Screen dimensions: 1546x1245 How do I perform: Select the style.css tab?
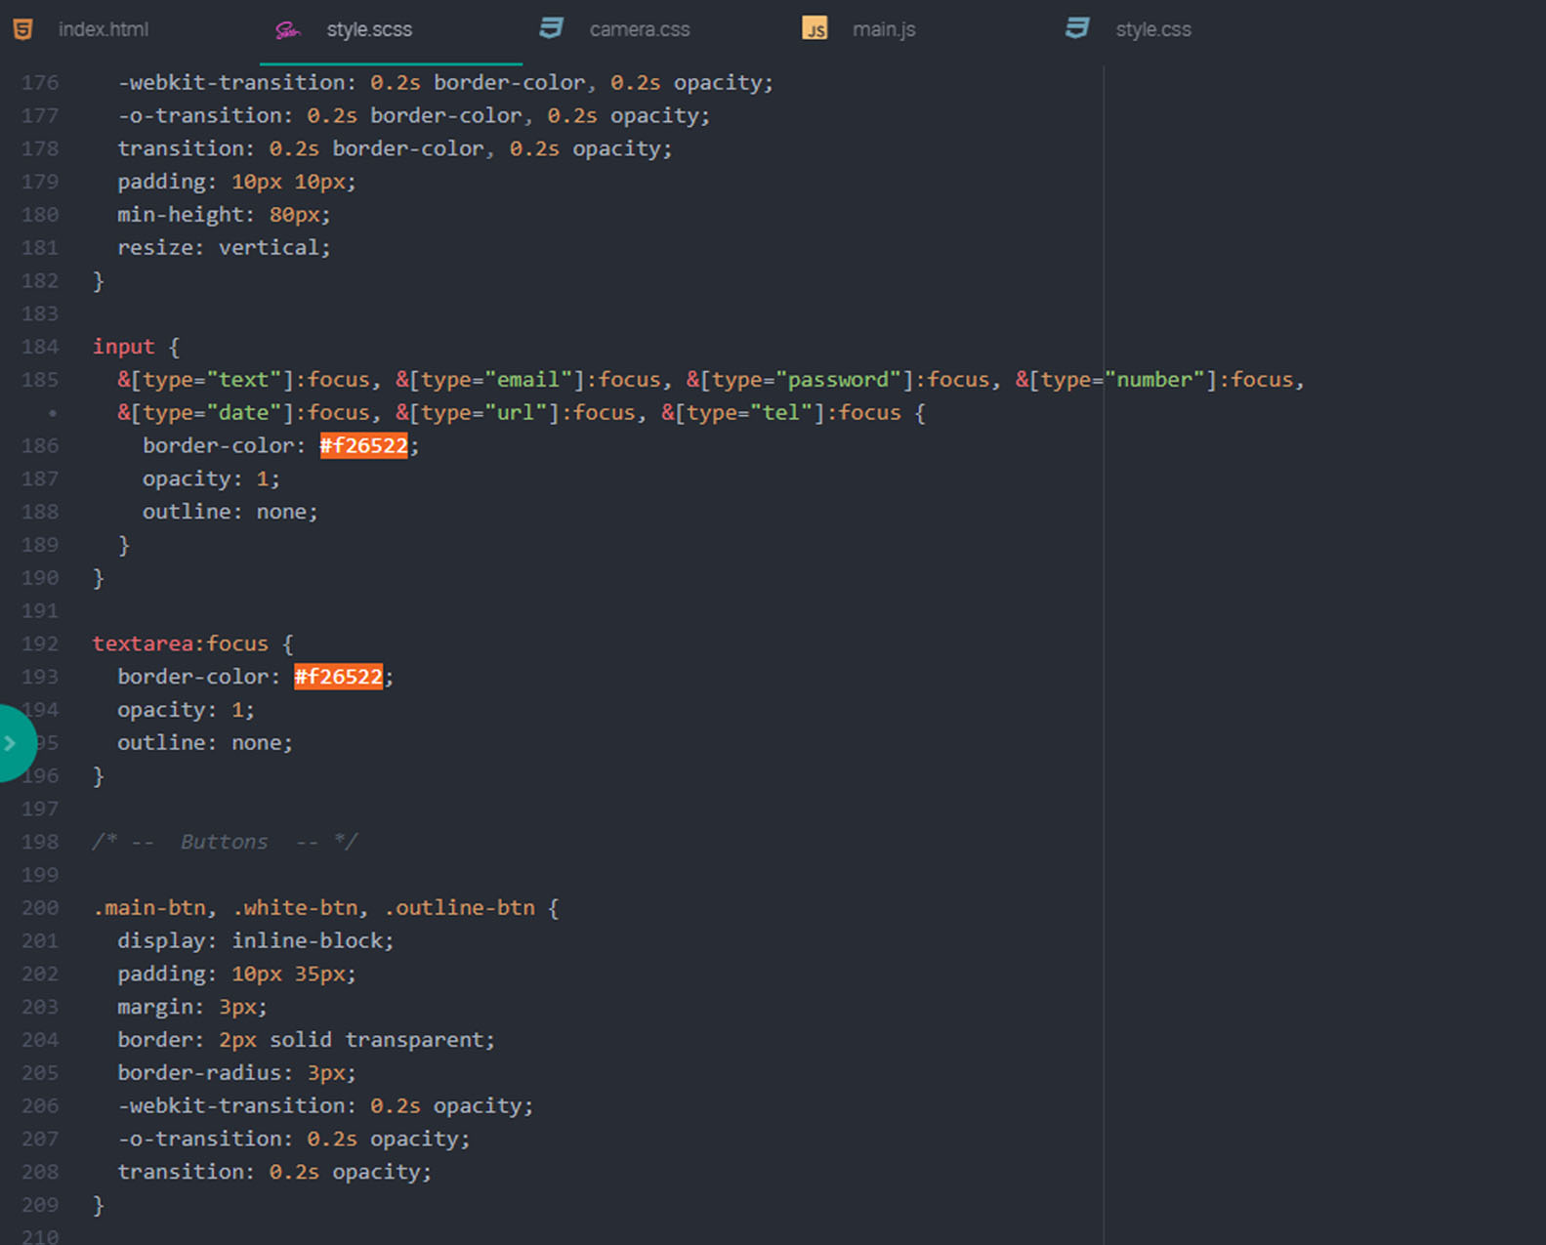coord(1152,29)
